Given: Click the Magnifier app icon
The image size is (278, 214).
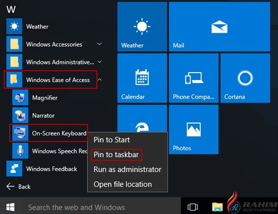Looking at the screenshot, I should tap(20, 98).
